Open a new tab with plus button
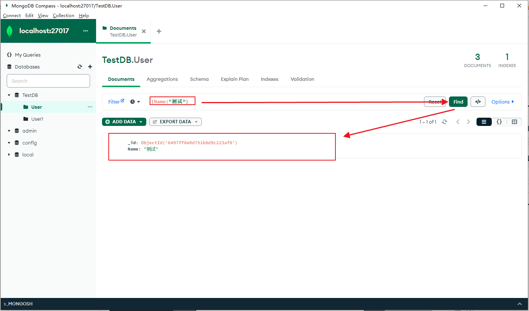Screen dimensions: 529x311 159,31
